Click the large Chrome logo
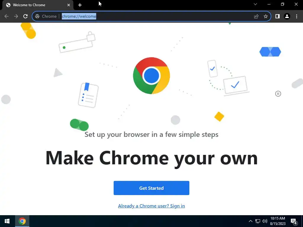This screenshot has width=303, height=227. (151, 76)
